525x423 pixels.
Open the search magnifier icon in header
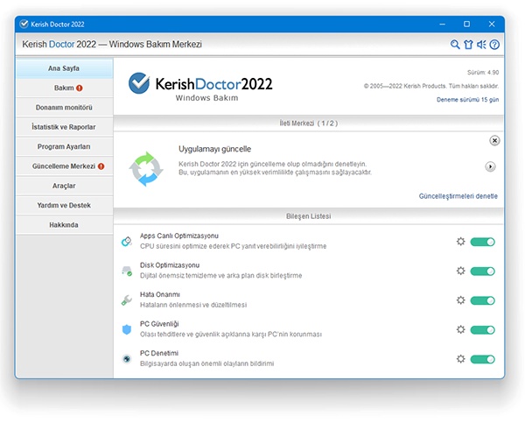pos(455,45)
